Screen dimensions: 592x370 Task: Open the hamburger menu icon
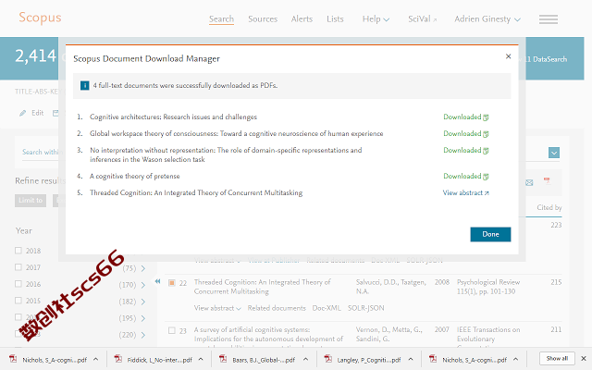[549, 19]
